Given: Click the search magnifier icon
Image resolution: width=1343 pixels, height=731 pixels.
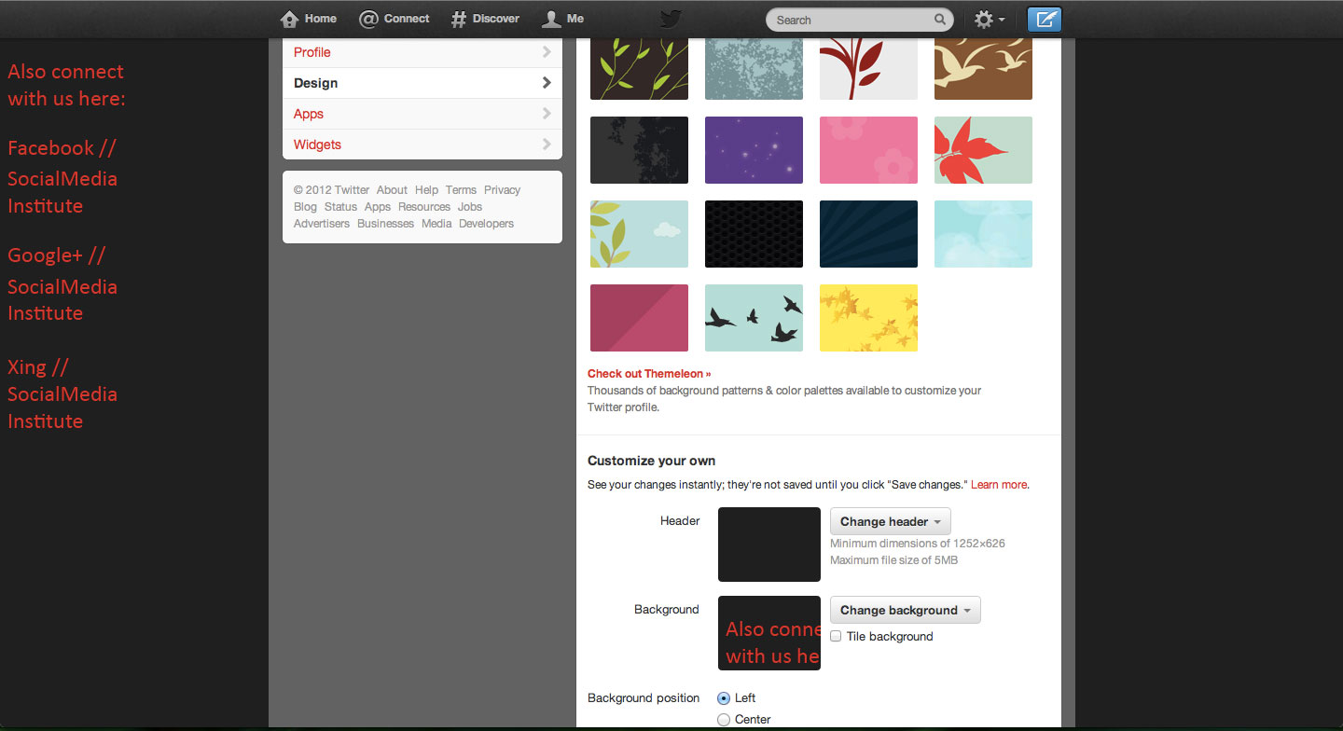Looking at the screenshot, I should point(940,20).
